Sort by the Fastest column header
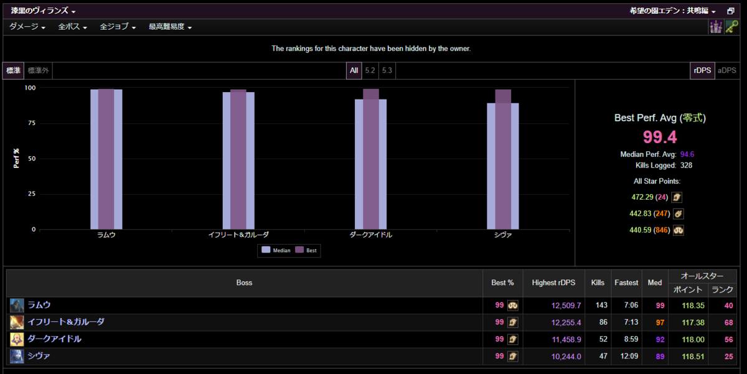Screen dimensions: 747x374 point(626,283)
